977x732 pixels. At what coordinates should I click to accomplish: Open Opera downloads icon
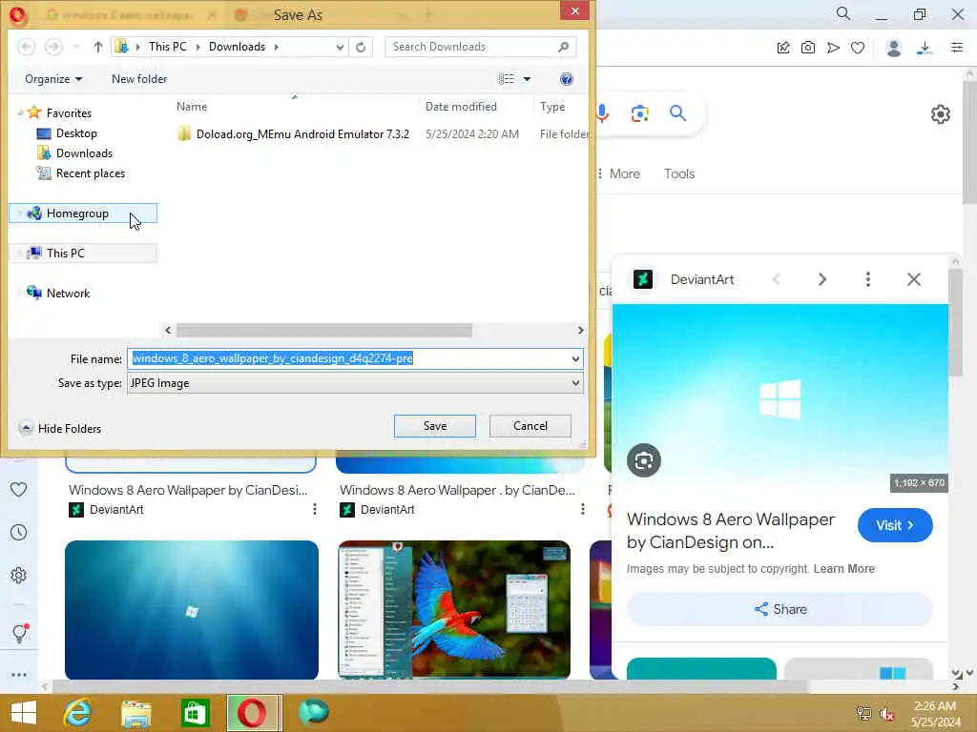(x=925, y=48)
